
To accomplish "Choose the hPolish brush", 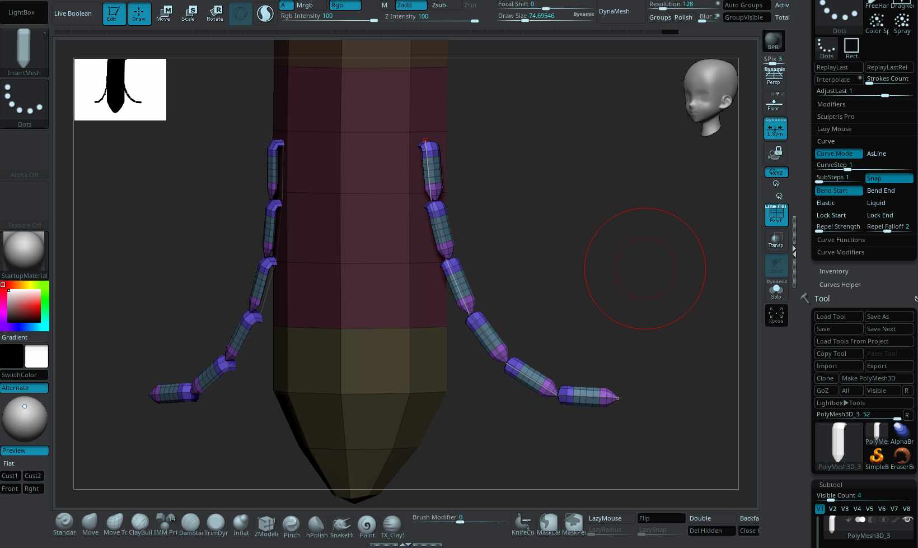I will pyautogui.click(x=317, y=527).
